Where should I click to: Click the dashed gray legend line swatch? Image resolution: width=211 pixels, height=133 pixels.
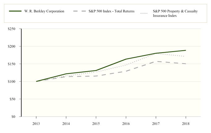[x=80, y=11]
